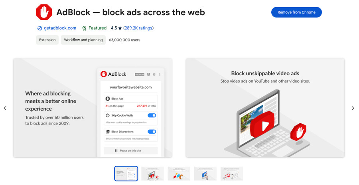This screenshot has width=359, height=185.
Task: Select the Extension category chip
Action: (x=47, y=40)
